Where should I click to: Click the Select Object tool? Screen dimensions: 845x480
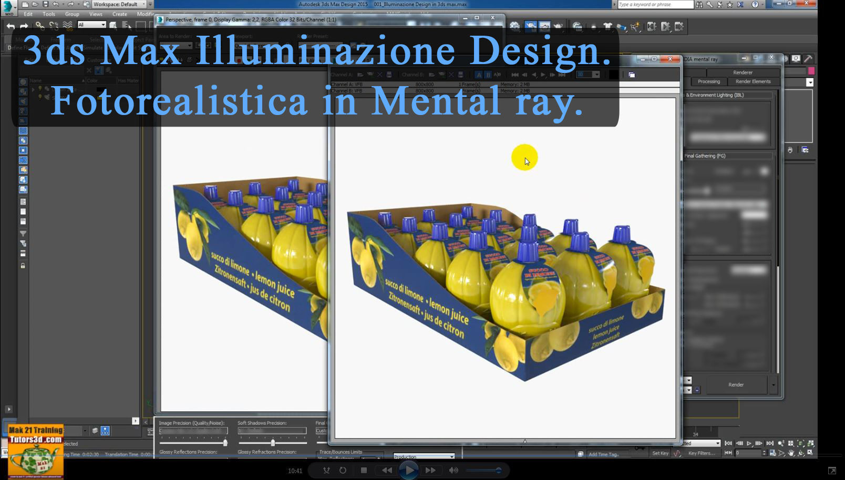pyautogui.click(x=113, y=26)
